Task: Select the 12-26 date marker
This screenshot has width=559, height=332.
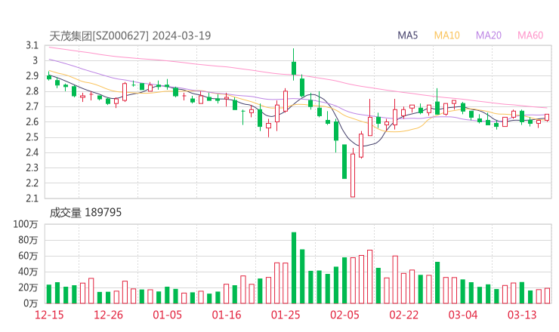Action: coord(108,315)
